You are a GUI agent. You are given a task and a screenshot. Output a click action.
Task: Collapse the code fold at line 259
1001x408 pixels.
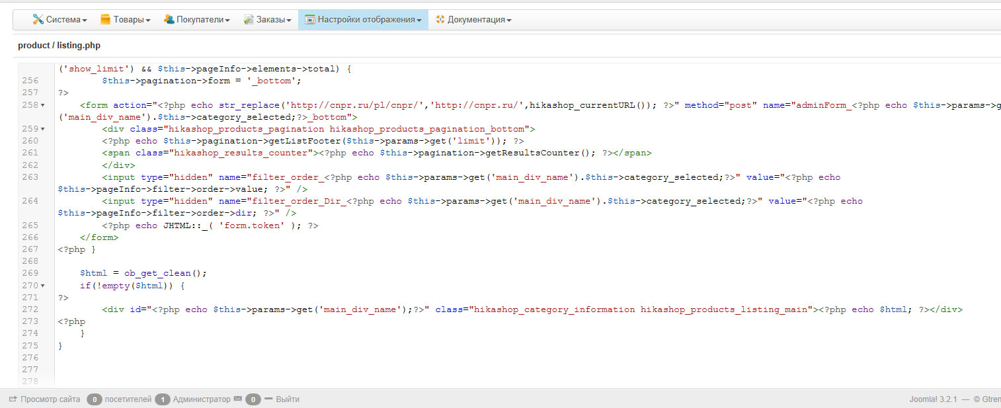click(44, 129)
